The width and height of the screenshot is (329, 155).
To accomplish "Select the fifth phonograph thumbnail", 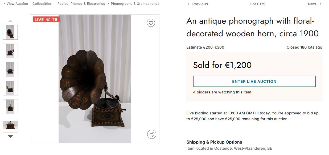I will (10, 107).
